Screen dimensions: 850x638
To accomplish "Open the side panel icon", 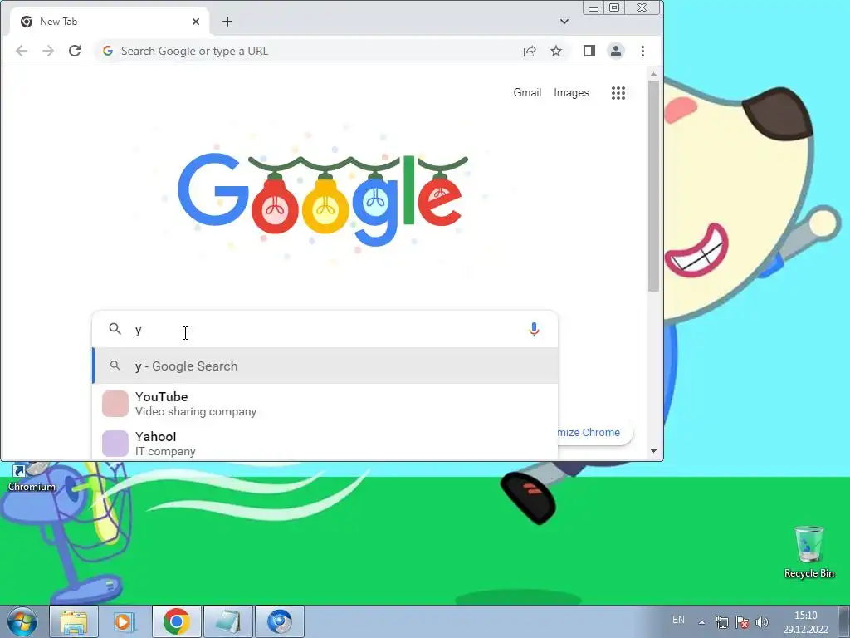I will click(x=589, y=51).
